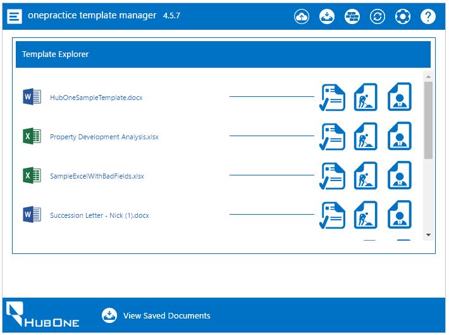449x335 pixels.
Task: Click the version number 4.5.7
Action: click(x=171, y=15)
